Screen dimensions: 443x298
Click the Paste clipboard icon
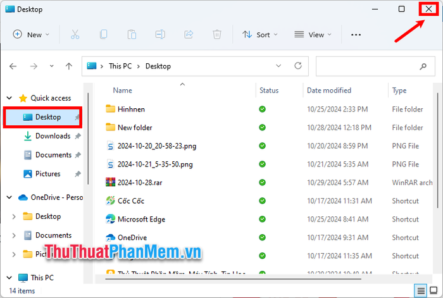132,35
